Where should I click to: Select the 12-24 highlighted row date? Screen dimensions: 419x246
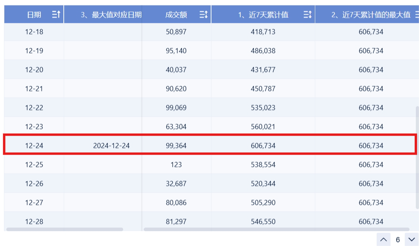34,146
